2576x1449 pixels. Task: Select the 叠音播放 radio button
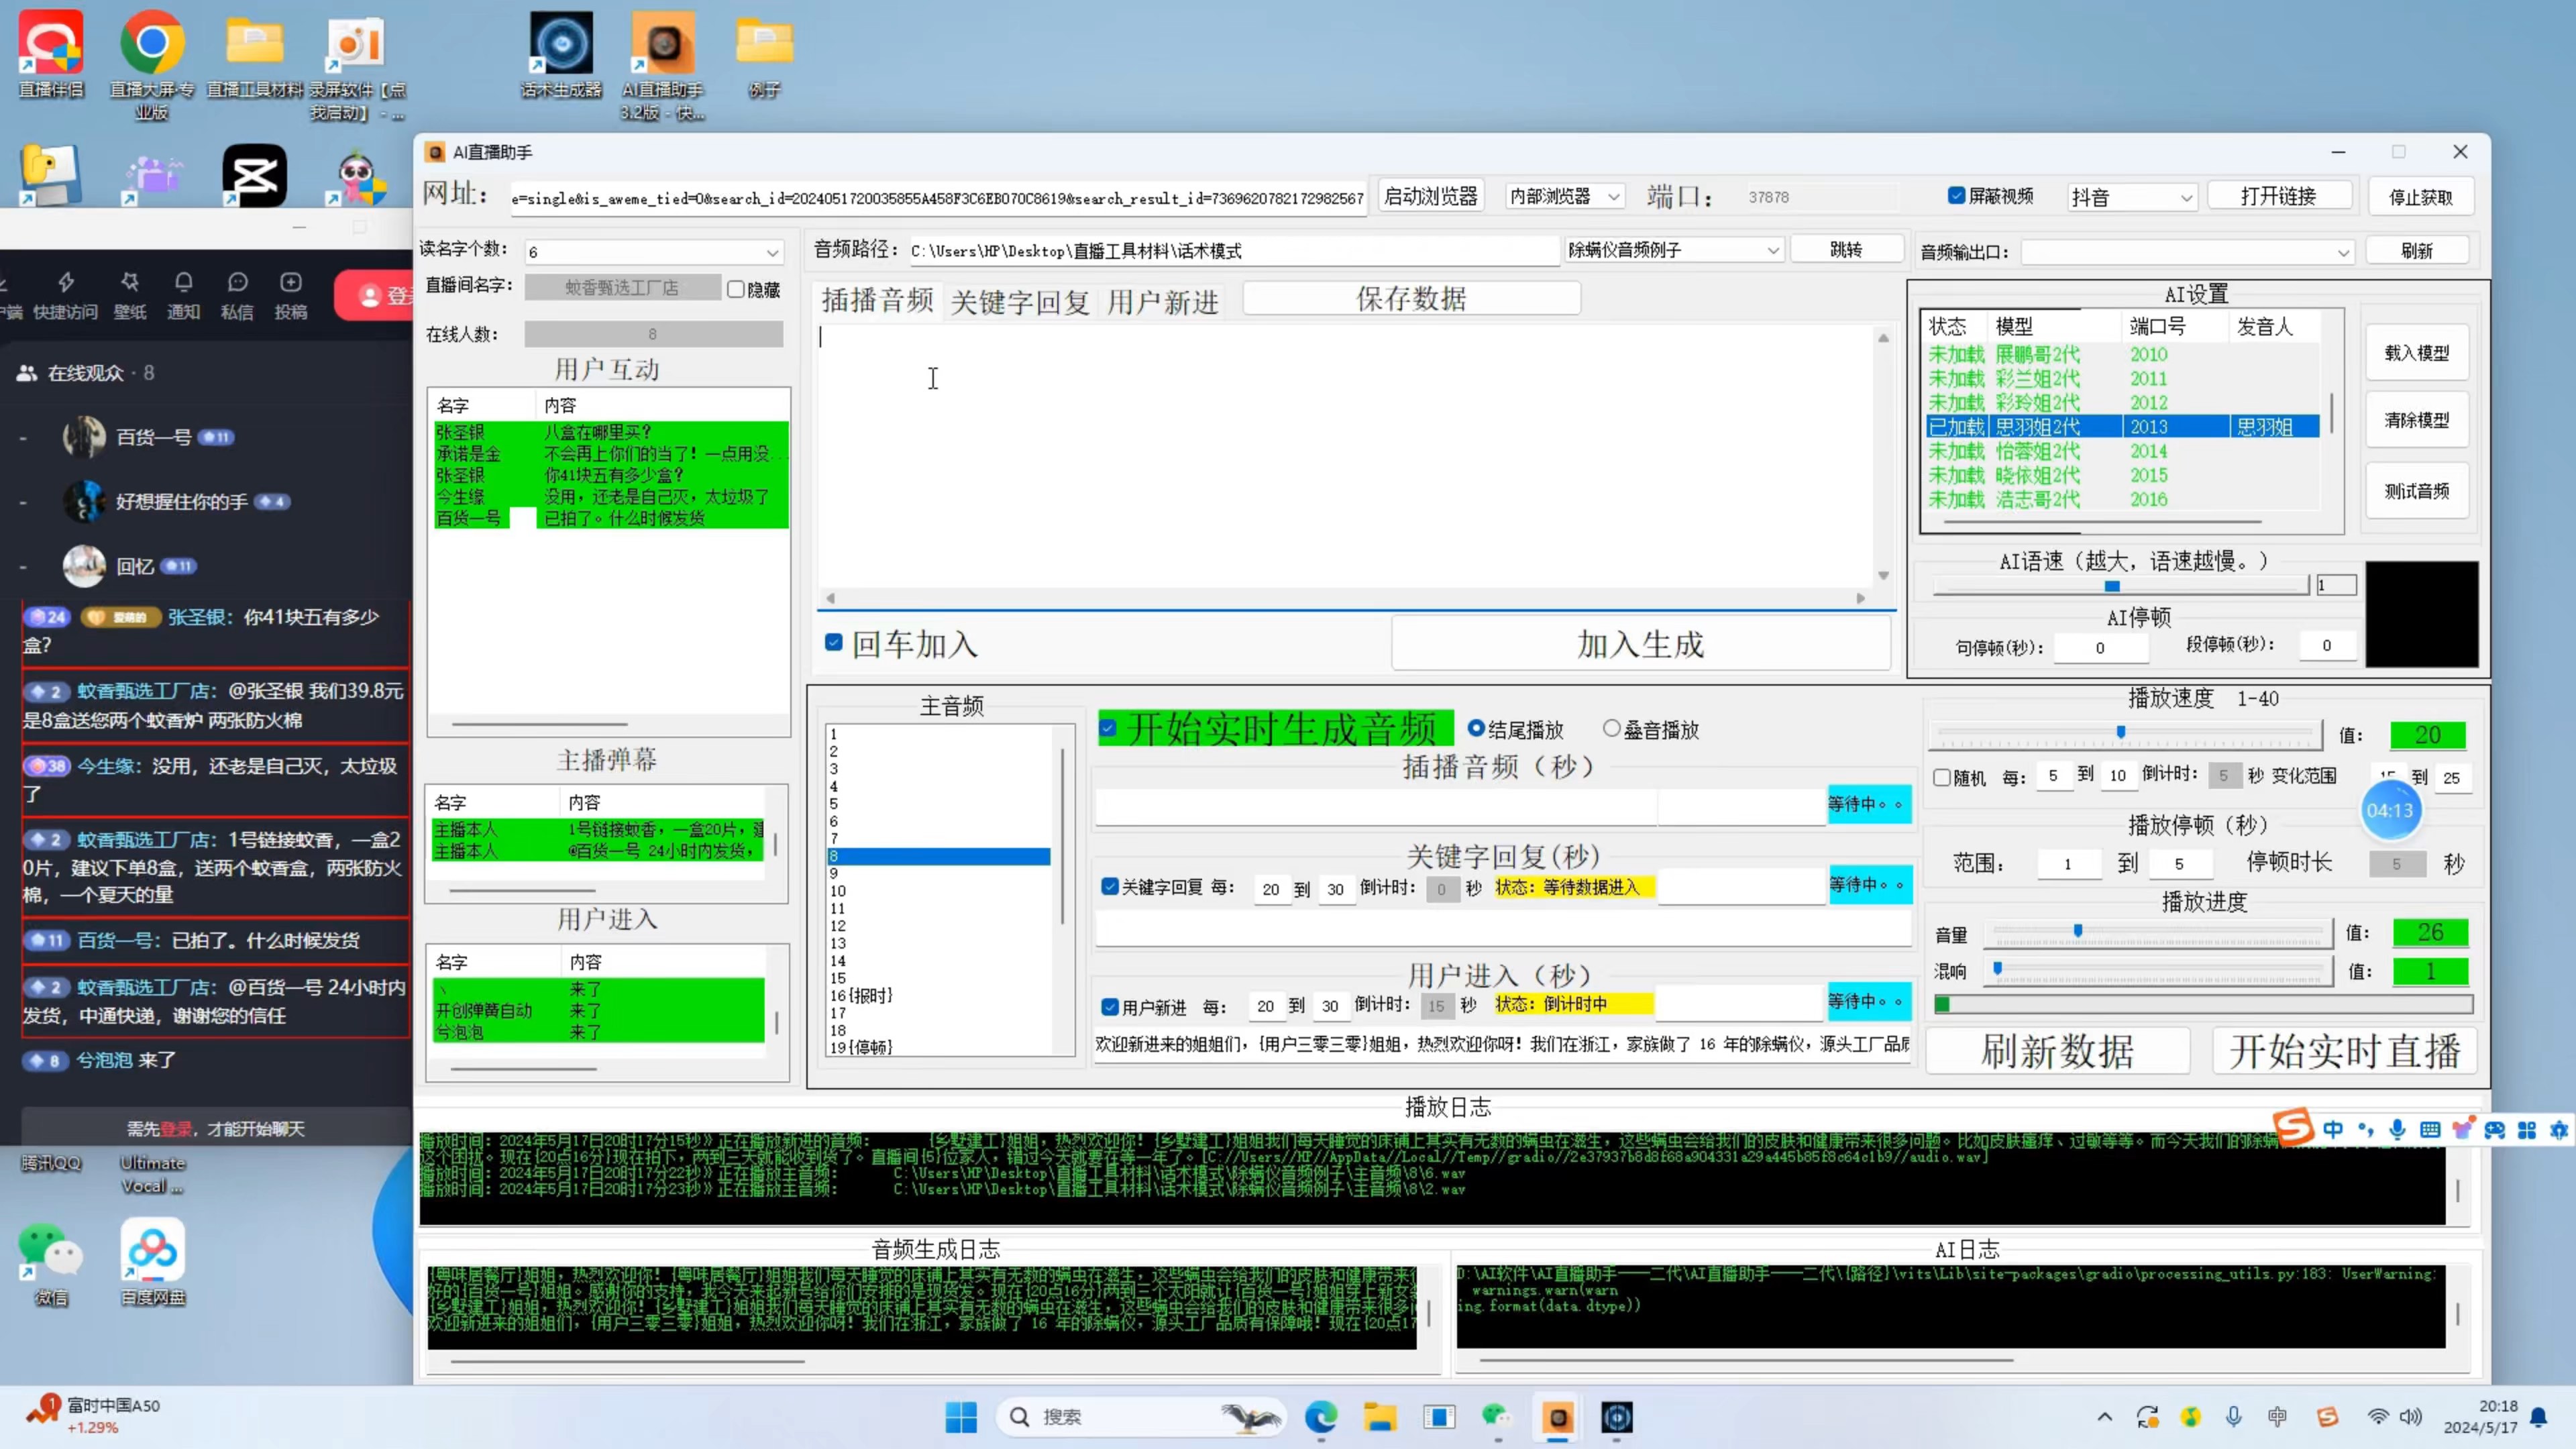click(x=1611, y=729)
